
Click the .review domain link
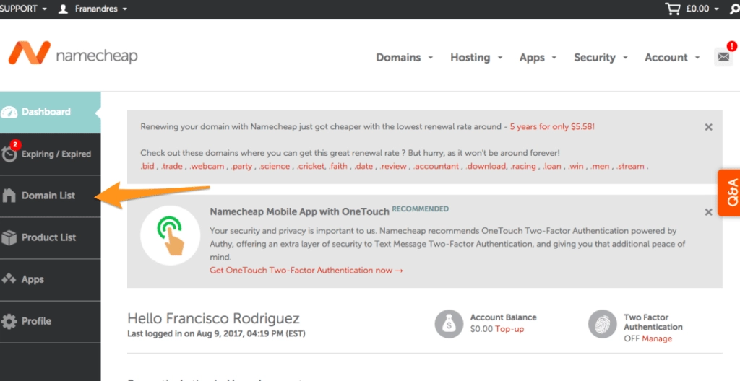(393, 166)
